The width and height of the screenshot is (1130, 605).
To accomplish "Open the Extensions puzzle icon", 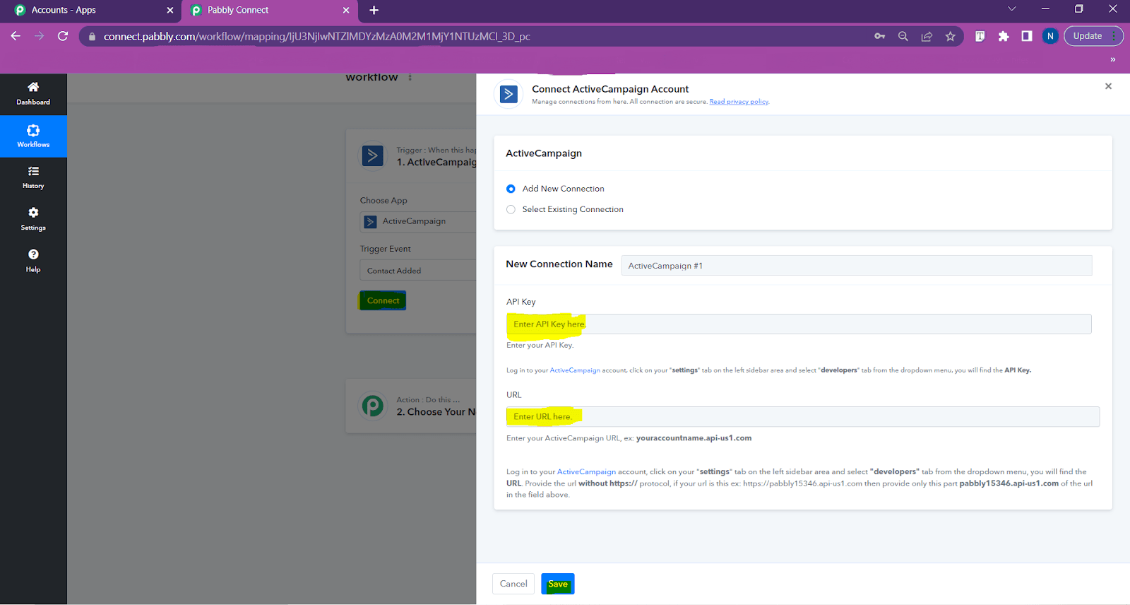I will [x=1004, y=36].
